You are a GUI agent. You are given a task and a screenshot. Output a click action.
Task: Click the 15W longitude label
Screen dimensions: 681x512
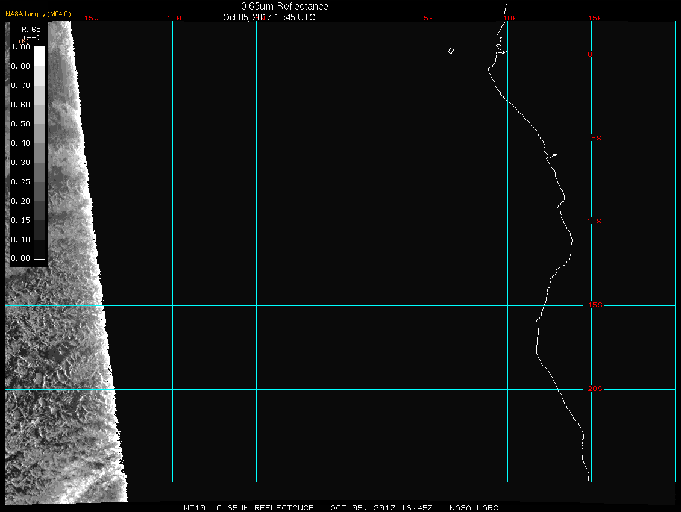tap(92, 18)
